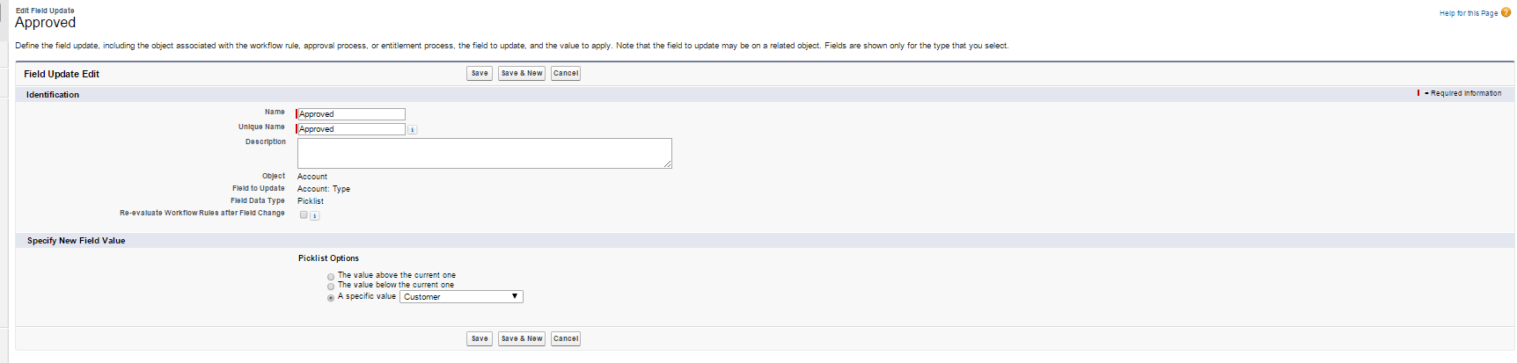Viewport: 1517px width, 363px height.
Task: Choose the 'A specific value' radio option
Action: click(331, 298)
